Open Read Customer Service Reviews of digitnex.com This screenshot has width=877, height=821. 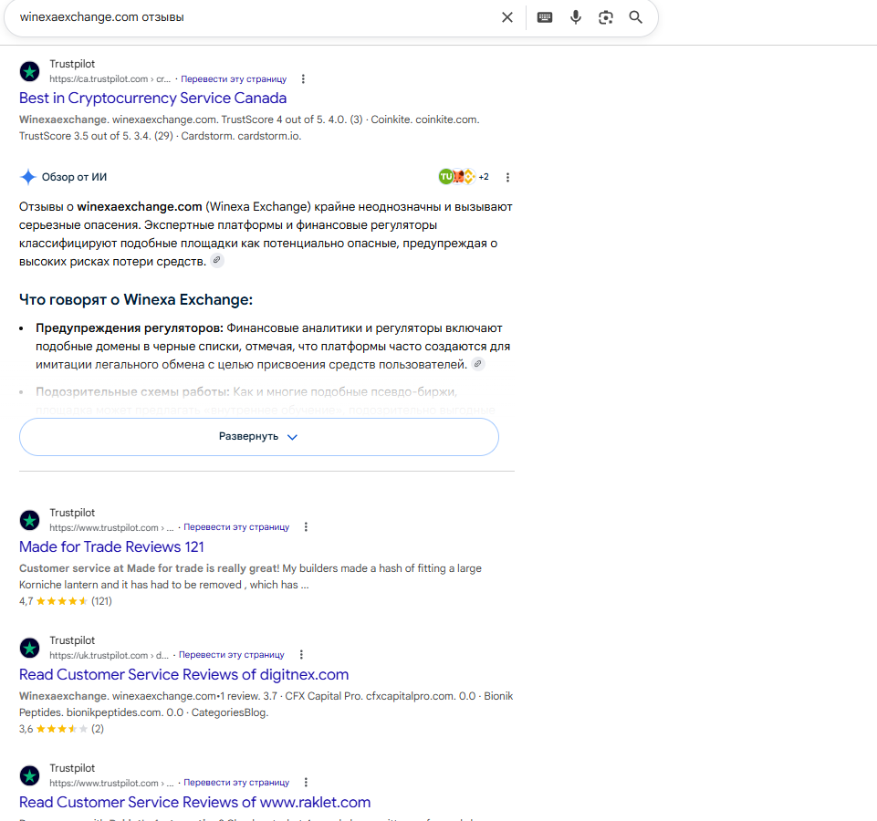tap(183, 674)
